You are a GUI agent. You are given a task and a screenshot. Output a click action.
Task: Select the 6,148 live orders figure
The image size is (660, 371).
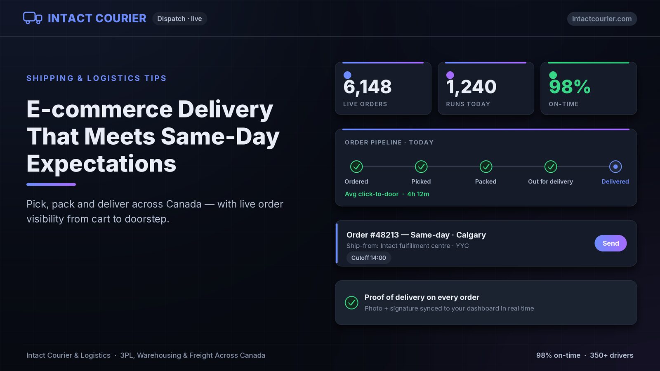tap(368, 87)
